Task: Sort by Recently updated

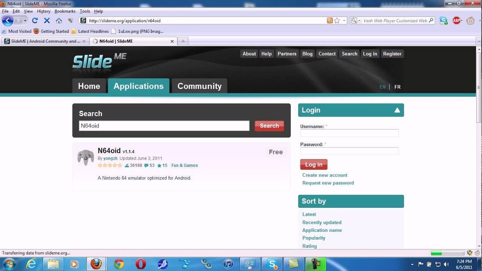Action: (x=322, y=222)
